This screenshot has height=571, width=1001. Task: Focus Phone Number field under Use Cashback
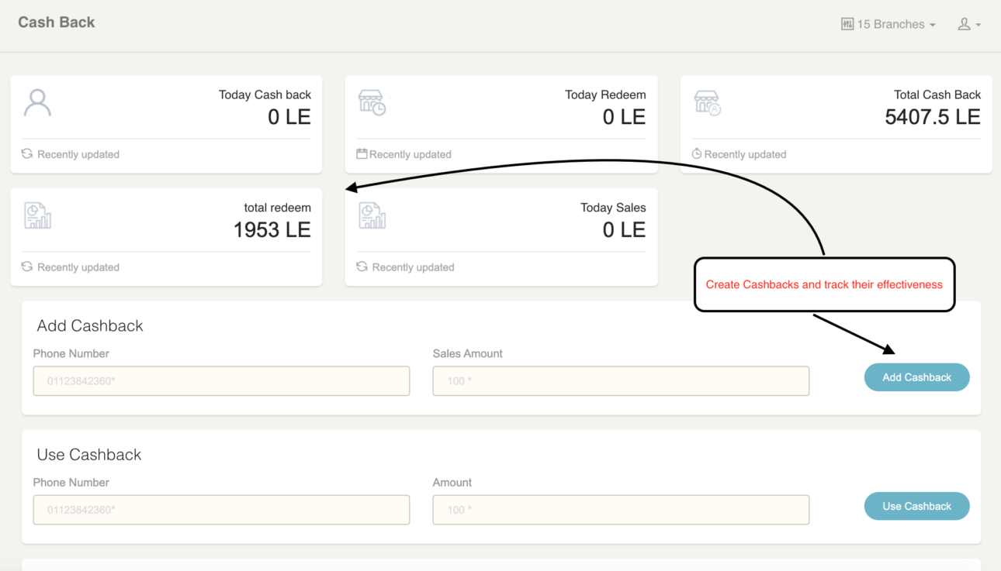[x=221, y=510]
